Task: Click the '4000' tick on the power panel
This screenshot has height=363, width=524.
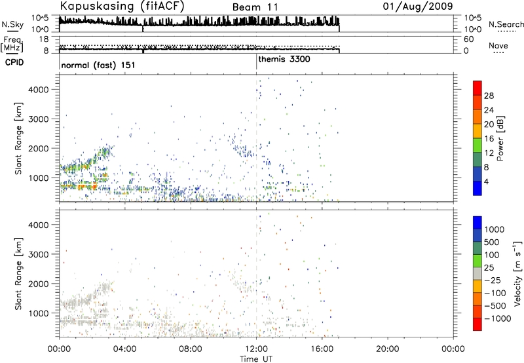Action: pos(39,90)
